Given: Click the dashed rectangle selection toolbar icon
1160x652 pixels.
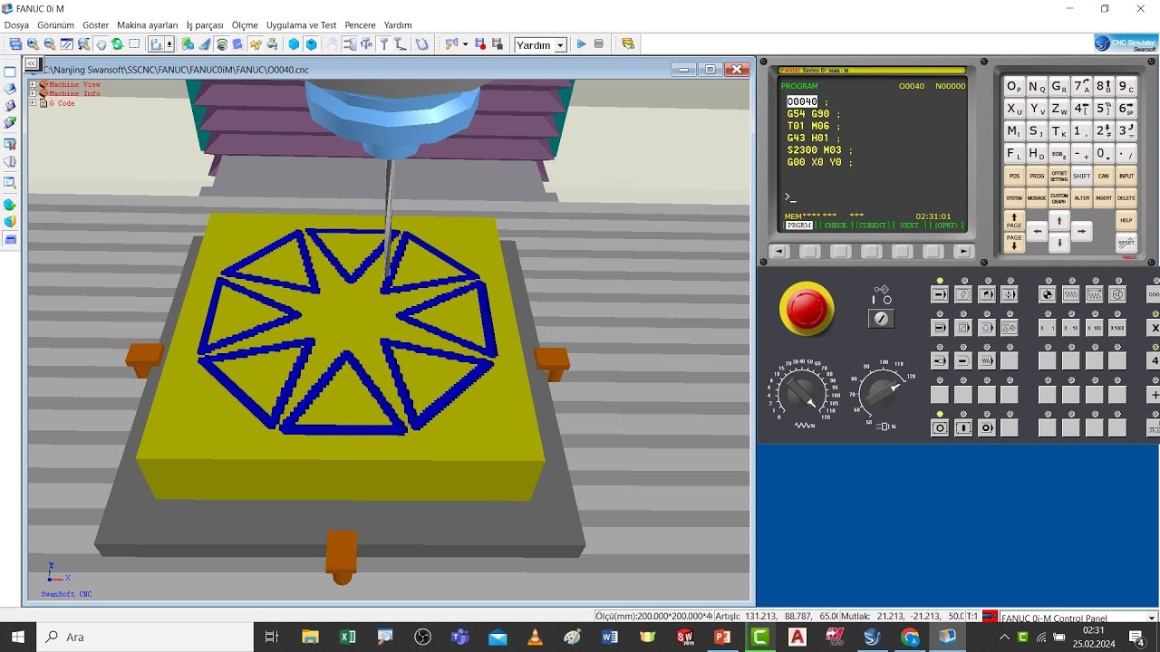Looking at the screenshot, I should tap(134, 44).
